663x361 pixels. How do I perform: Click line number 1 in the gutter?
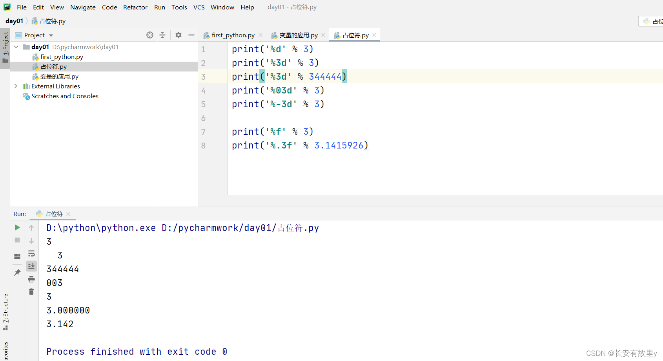point(203,49)
